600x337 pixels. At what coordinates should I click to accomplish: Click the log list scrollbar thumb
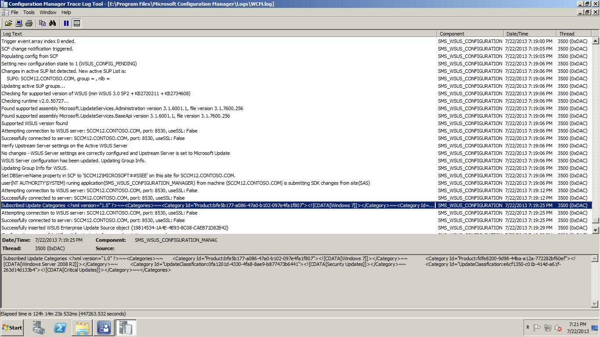point(596,221)
